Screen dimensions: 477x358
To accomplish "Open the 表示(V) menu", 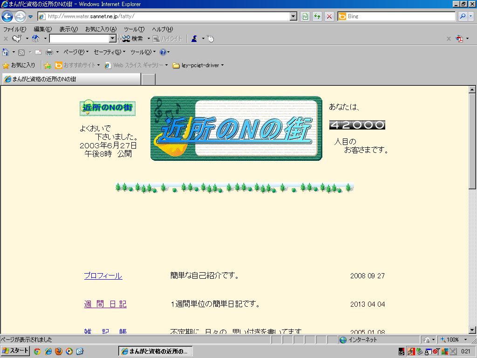I will (x=68, y=29).
